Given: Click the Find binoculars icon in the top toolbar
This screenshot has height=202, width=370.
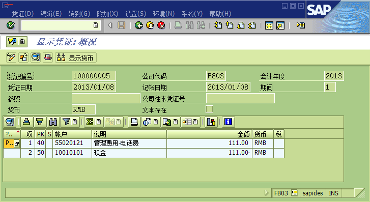Looking at the screenshot, I should click(189, 25).
